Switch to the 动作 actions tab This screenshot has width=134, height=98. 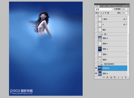112,6
